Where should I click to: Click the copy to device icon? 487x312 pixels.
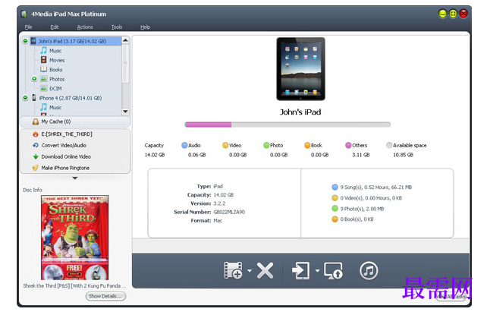tap(300, 271)
